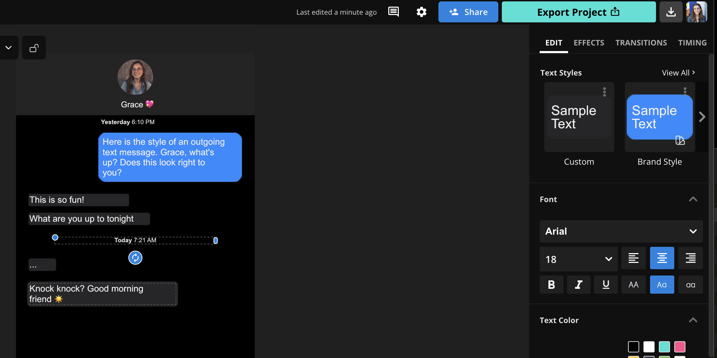Select the pink text color swatch

click(680, 347)
